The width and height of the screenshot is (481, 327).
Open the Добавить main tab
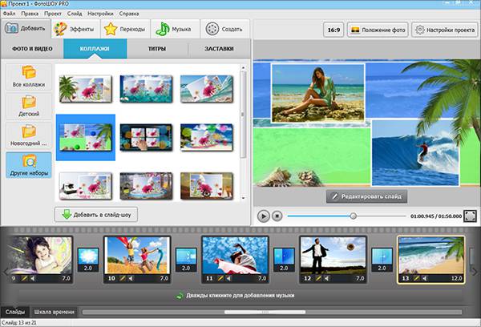click(x=26, y=29)
